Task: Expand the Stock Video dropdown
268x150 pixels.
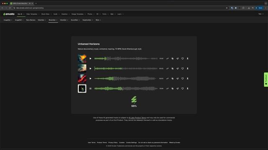Action: (46, 14)
